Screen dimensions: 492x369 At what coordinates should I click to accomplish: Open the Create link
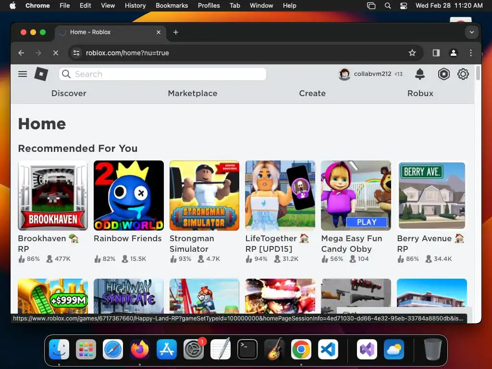pyautogui.click(x=312, y=93)
